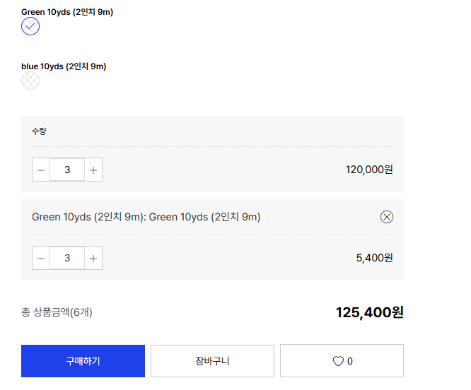Remove the Green 10yds option row

point(387,217)
